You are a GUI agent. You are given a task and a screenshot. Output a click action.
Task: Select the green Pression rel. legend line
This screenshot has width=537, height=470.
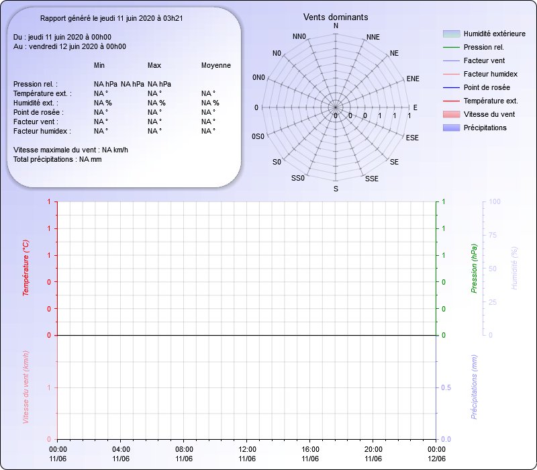pos(451,47)
